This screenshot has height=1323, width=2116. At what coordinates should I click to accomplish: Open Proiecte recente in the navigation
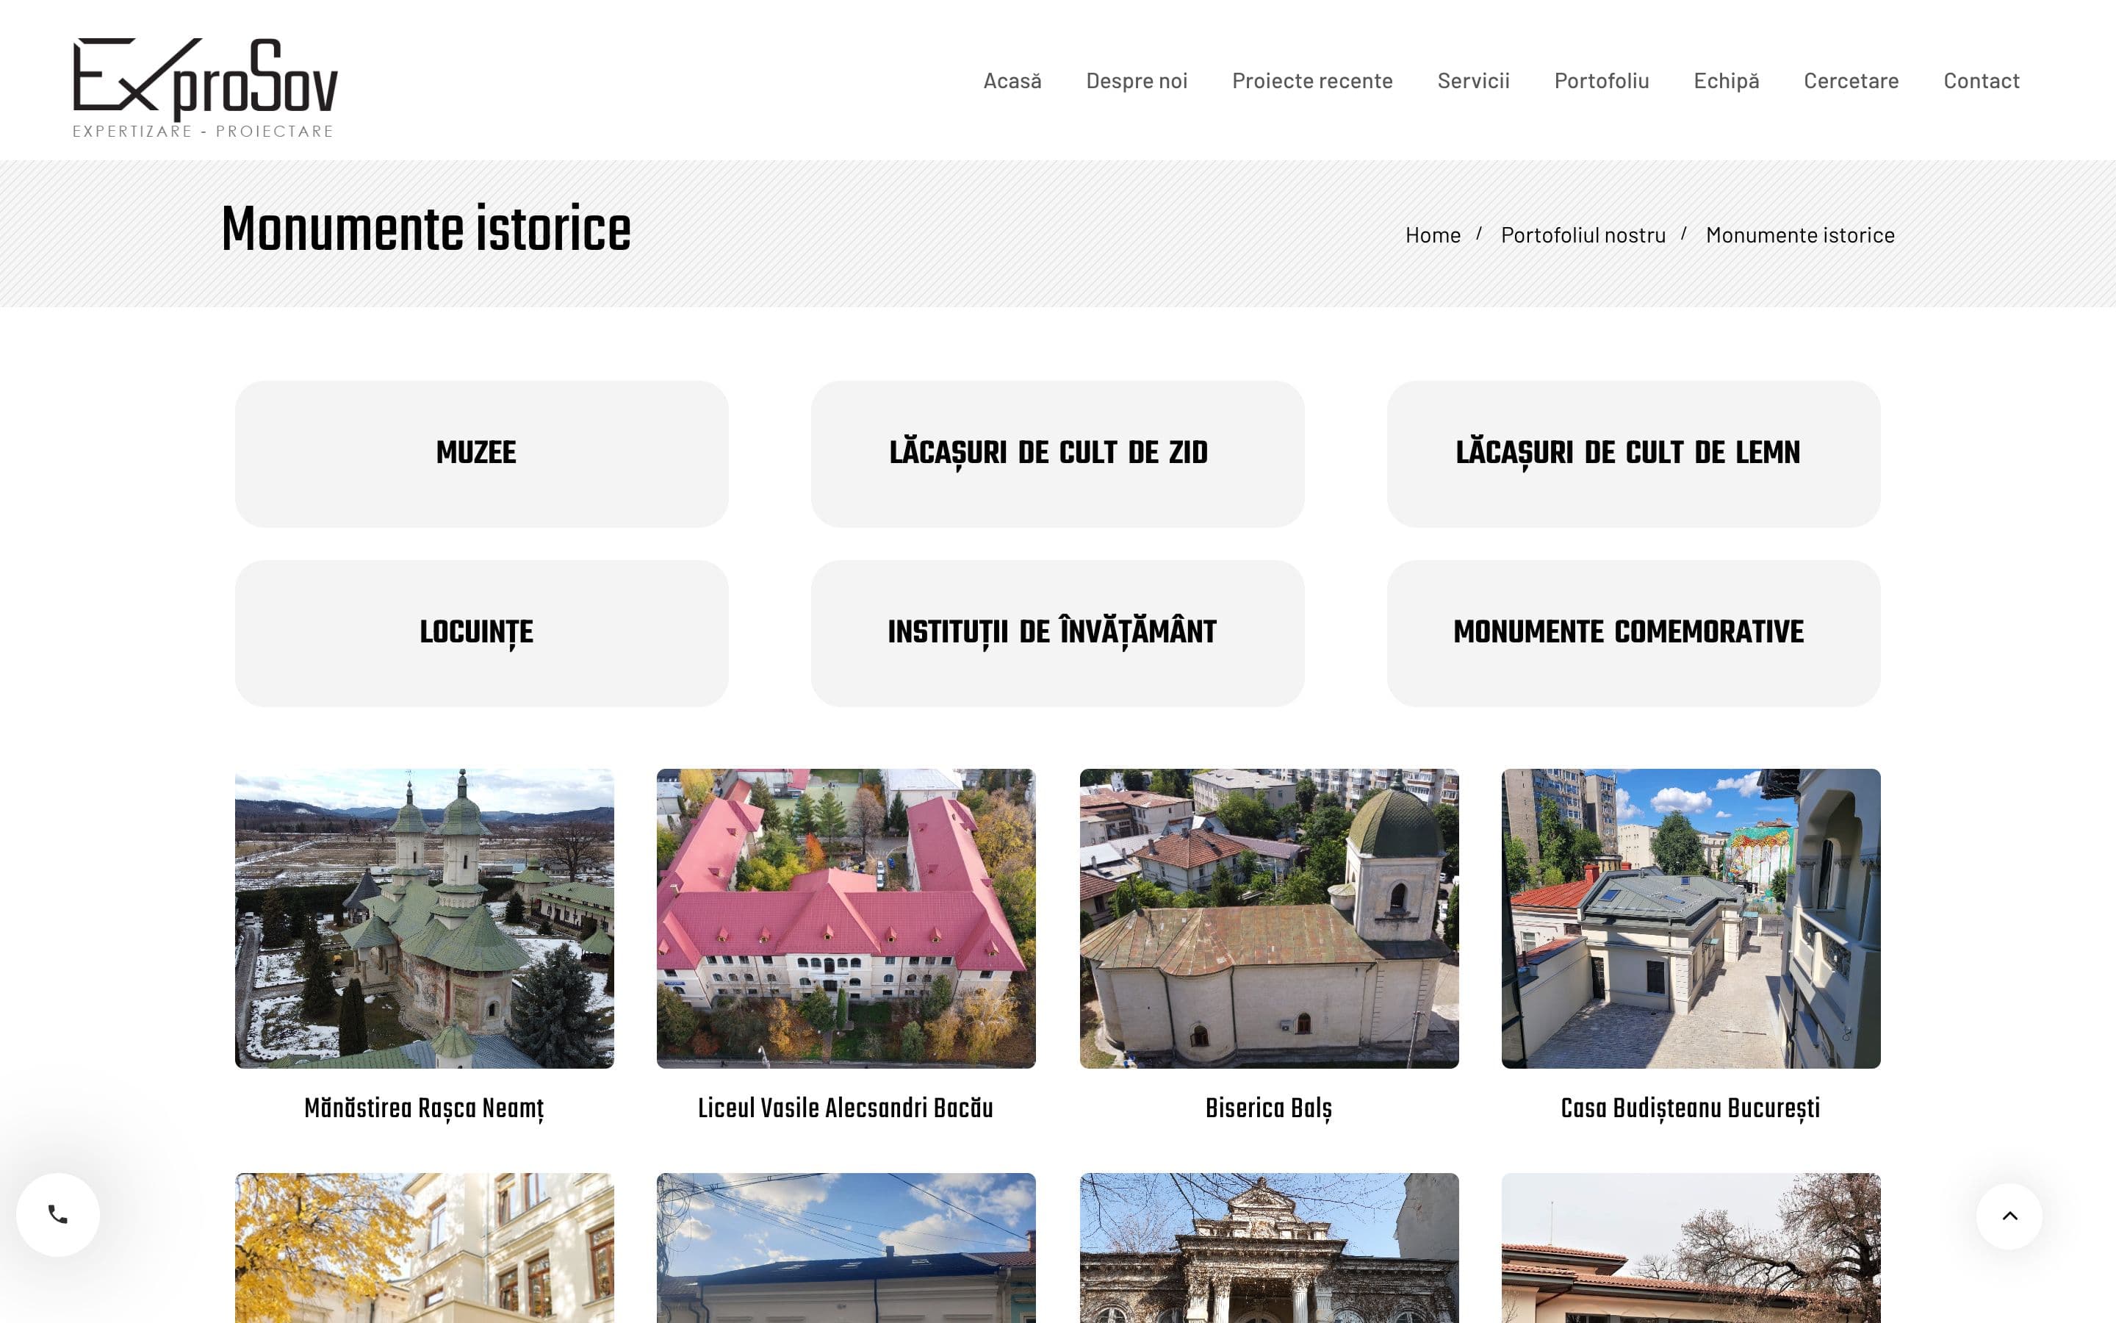click(1312, 81)
